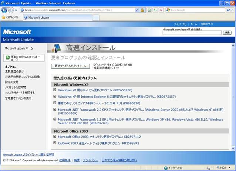The width and height of the screenshot is (236, 171).
Task: Click scrollbar up arrow in update list
Action: tap(233, 45)
